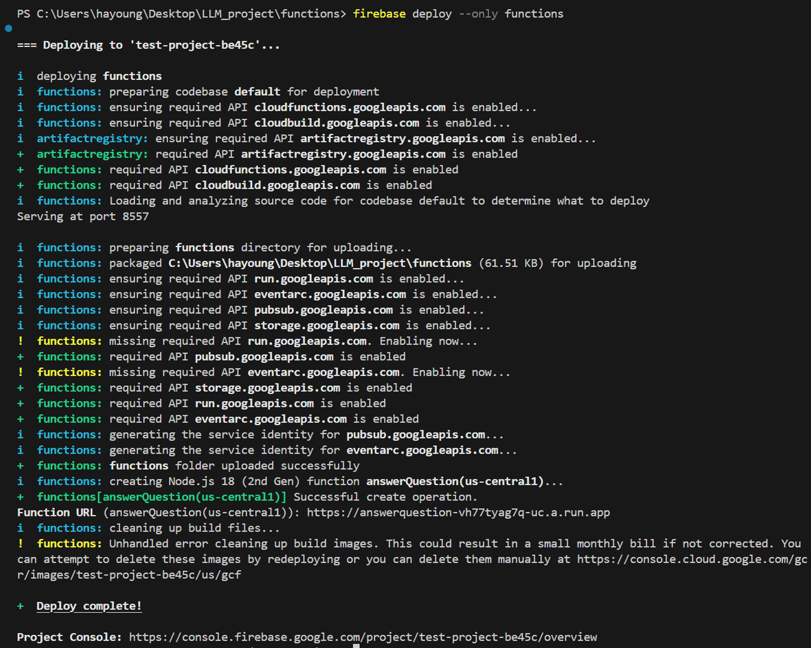Click the cloudfunctions.googleapis.com API name
Viewport: 811px width, 648px height.
[x=350, y=107]
